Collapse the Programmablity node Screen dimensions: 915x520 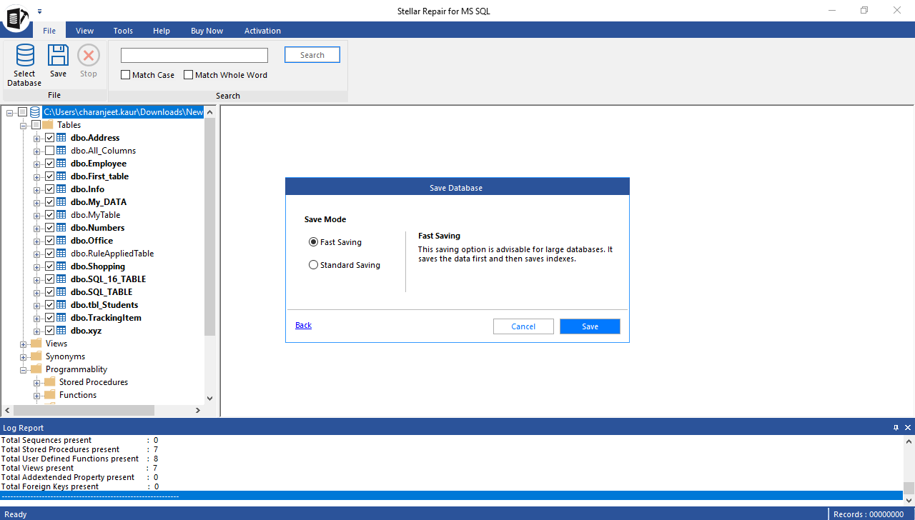point(24,369)
